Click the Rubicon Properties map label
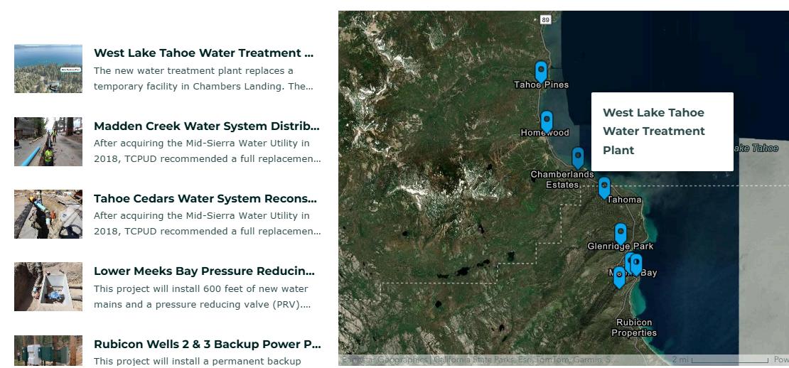The image size is (789, 368). [x=634, y=328]
